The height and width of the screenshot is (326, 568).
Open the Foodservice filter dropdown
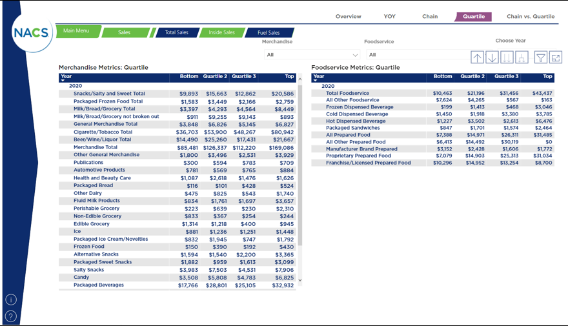[x=416, y=55]
